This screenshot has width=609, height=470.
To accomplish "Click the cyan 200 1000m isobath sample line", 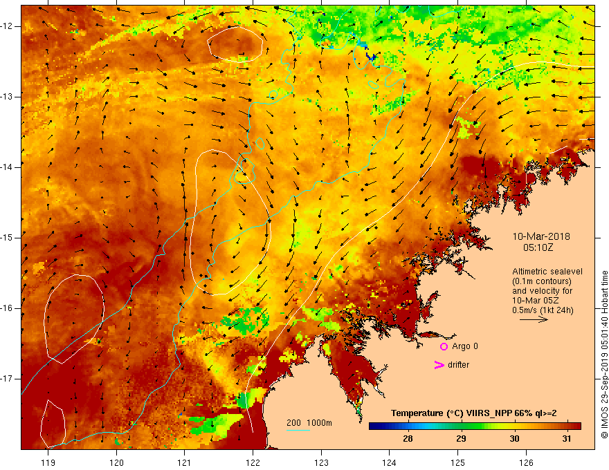I will [x=298, y=430].
